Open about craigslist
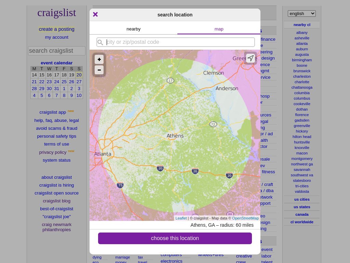Viewport: 350px width, 263px height. 57,177
